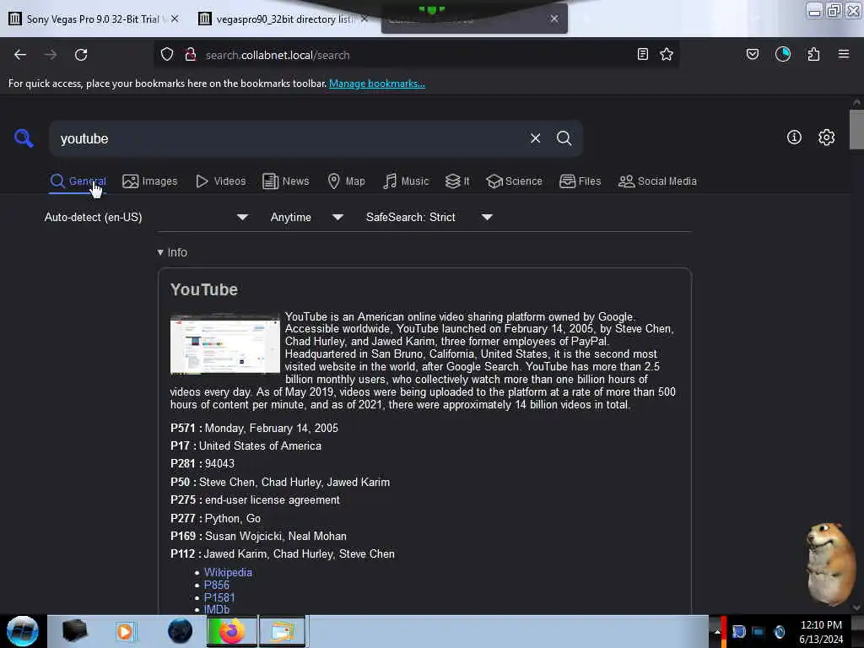The image size is (864, 648).
Task: Close the currently active browser tab
Action: (553, 19)
